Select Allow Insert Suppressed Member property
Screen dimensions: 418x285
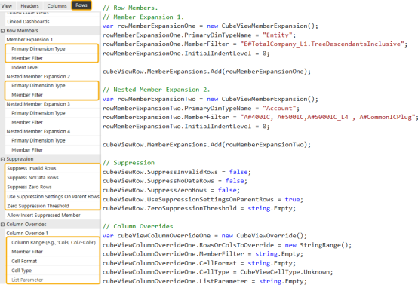(x=52, y=216)
